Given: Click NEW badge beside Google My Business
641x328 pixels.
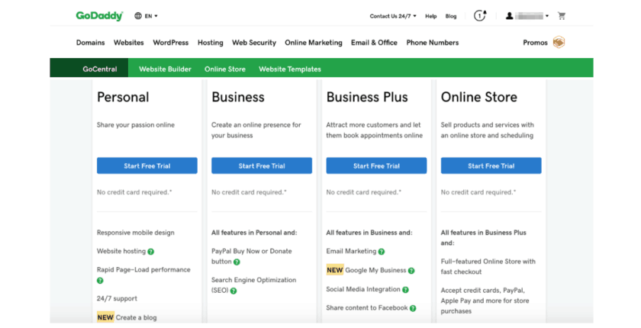Looking at the screenshot, I should pos(335,270).
